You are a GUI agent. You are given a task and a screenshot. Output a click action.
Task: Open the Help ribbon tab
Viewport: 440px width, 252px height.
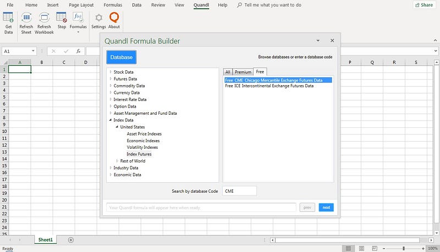(223, 5)
